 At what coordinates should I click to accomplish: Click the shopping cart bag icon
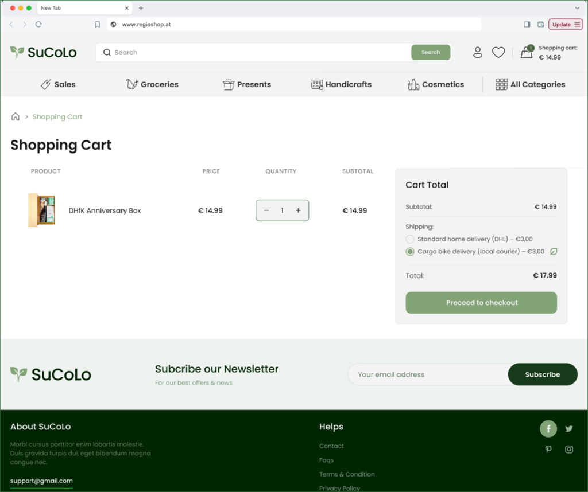point(526,53)
